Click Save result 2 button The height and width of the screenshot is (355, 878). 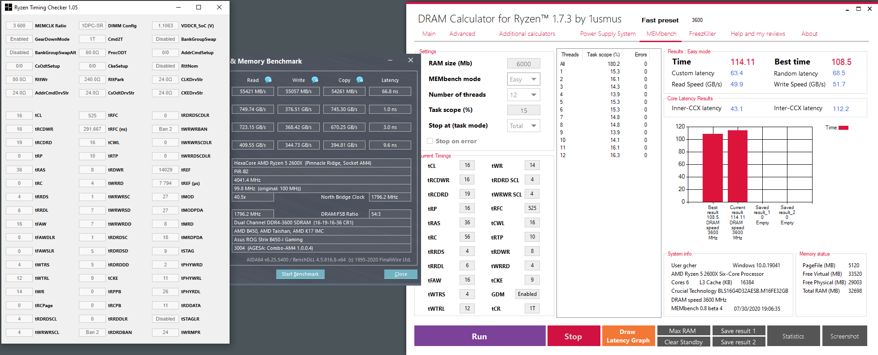tap(739, 342)
